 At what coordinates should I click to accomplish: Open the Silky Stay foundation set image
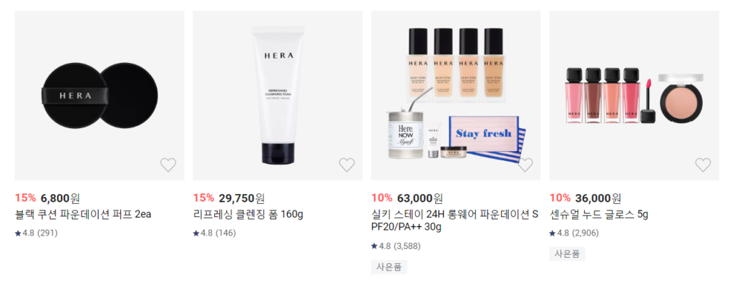tap(456, 95)
